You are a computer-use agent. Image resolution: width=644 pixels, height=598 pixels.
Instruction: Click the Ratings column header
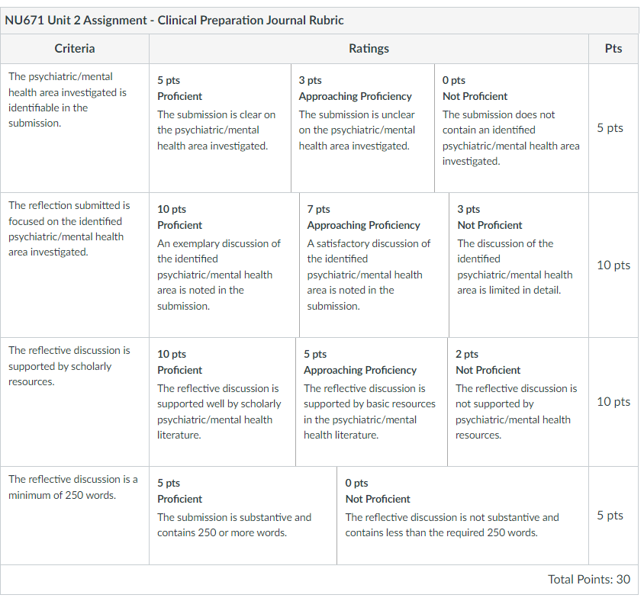click(x=369, y=48)
